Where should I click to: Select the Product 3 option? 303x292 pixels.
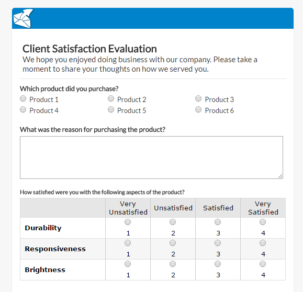coord(198,98)
